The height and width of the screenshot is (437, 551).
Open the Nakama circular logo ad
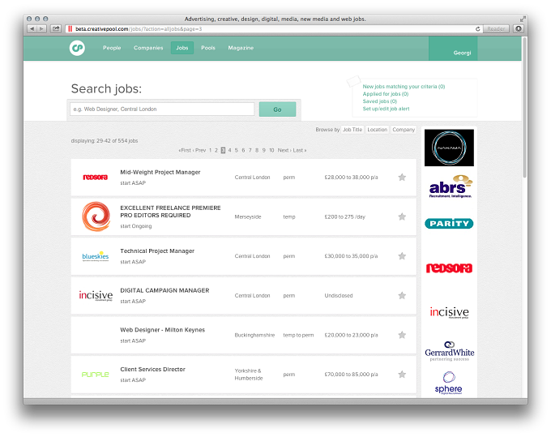(449, 148)
